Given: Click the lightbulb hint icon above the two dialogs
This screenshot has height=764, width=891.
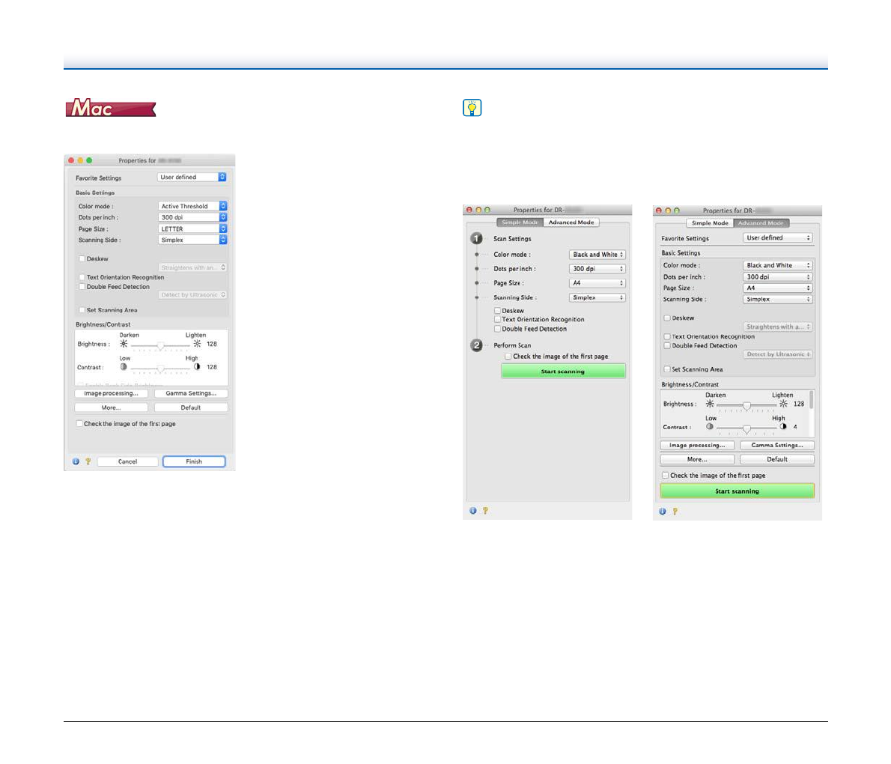Looking at the screenshot, I should point(472,109).
